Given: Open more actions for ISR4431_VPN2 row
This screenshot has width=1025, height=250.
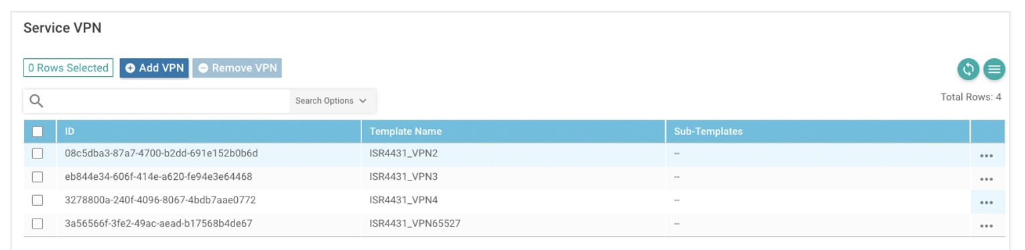Looking at the screenshot, I should (x=986, y=156).
